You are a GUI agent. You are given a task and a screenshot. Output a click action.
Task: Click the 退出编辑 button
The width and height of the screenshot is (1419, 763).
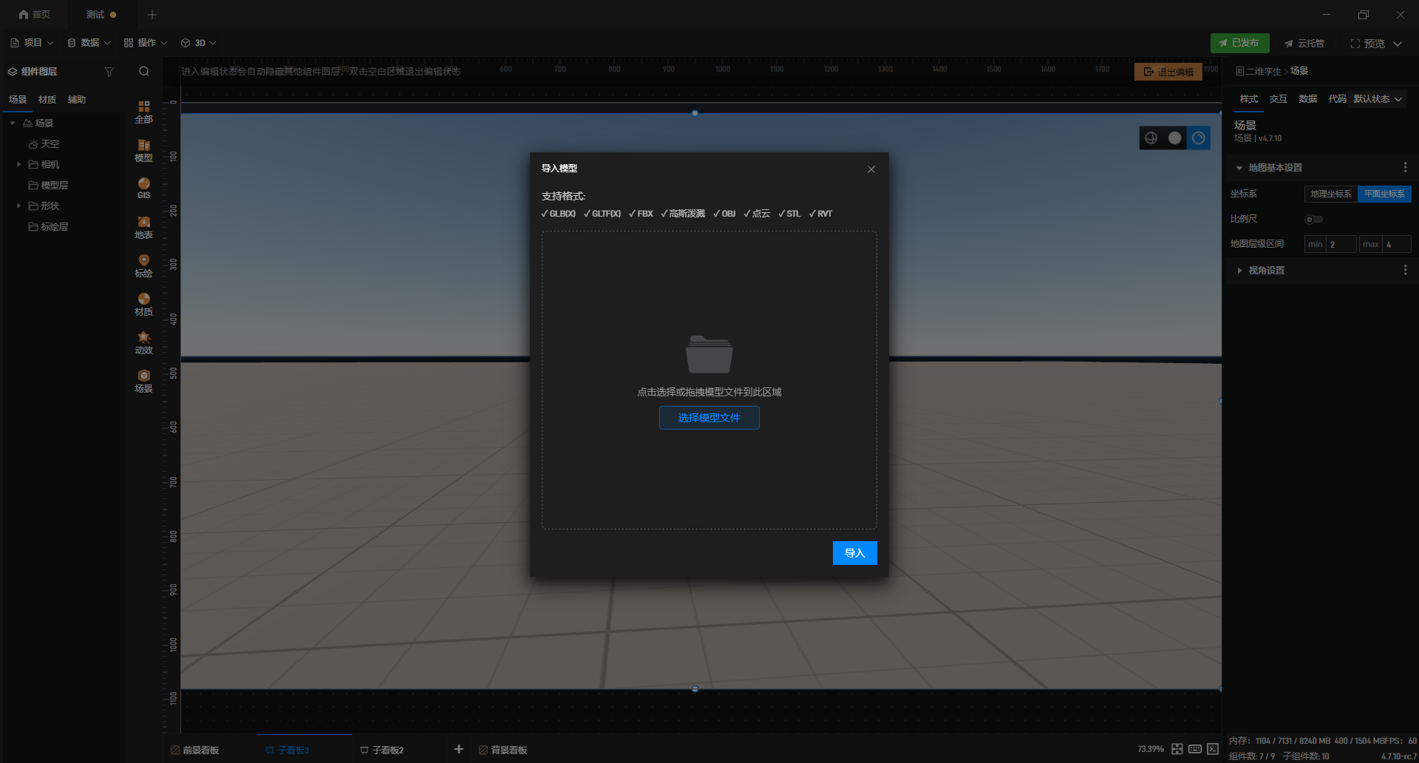(1168, 72)
